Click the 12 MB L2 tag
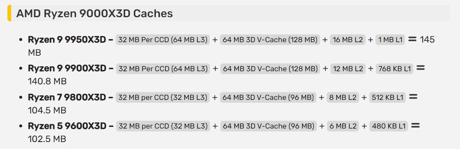460x149 pixels. [348, 68]
